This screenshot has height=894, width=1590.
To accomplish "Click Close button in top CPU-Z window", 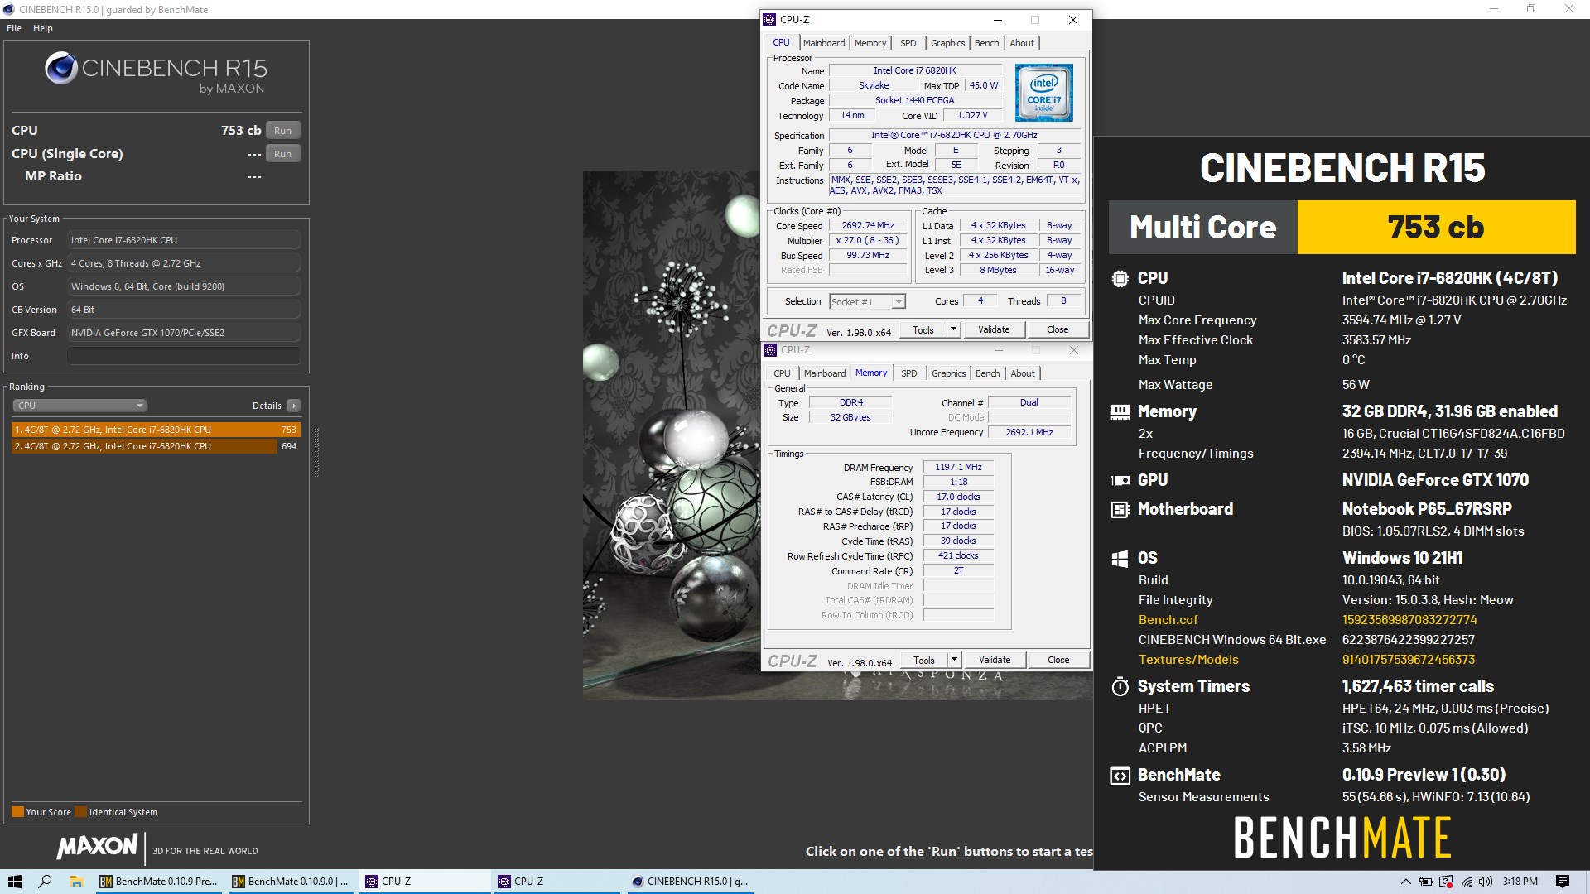I will point(1058,329).
